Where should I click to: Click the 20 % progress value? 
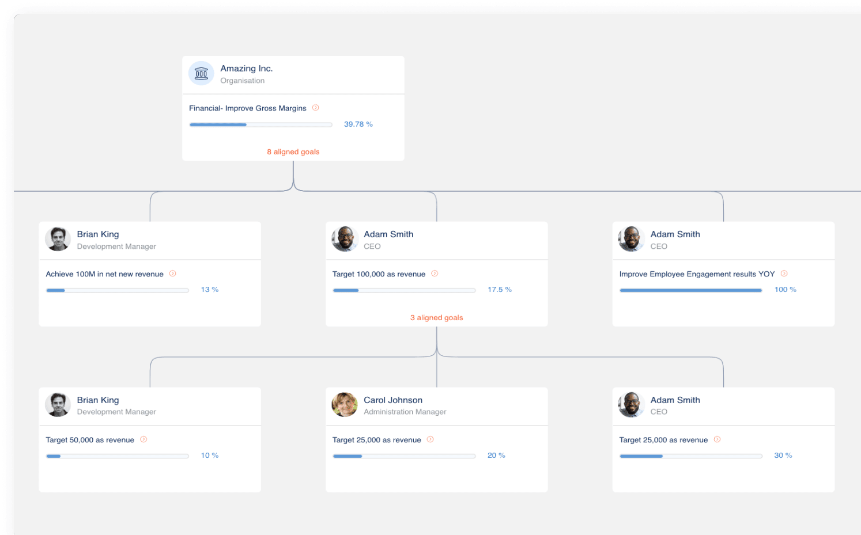(496, 456)
